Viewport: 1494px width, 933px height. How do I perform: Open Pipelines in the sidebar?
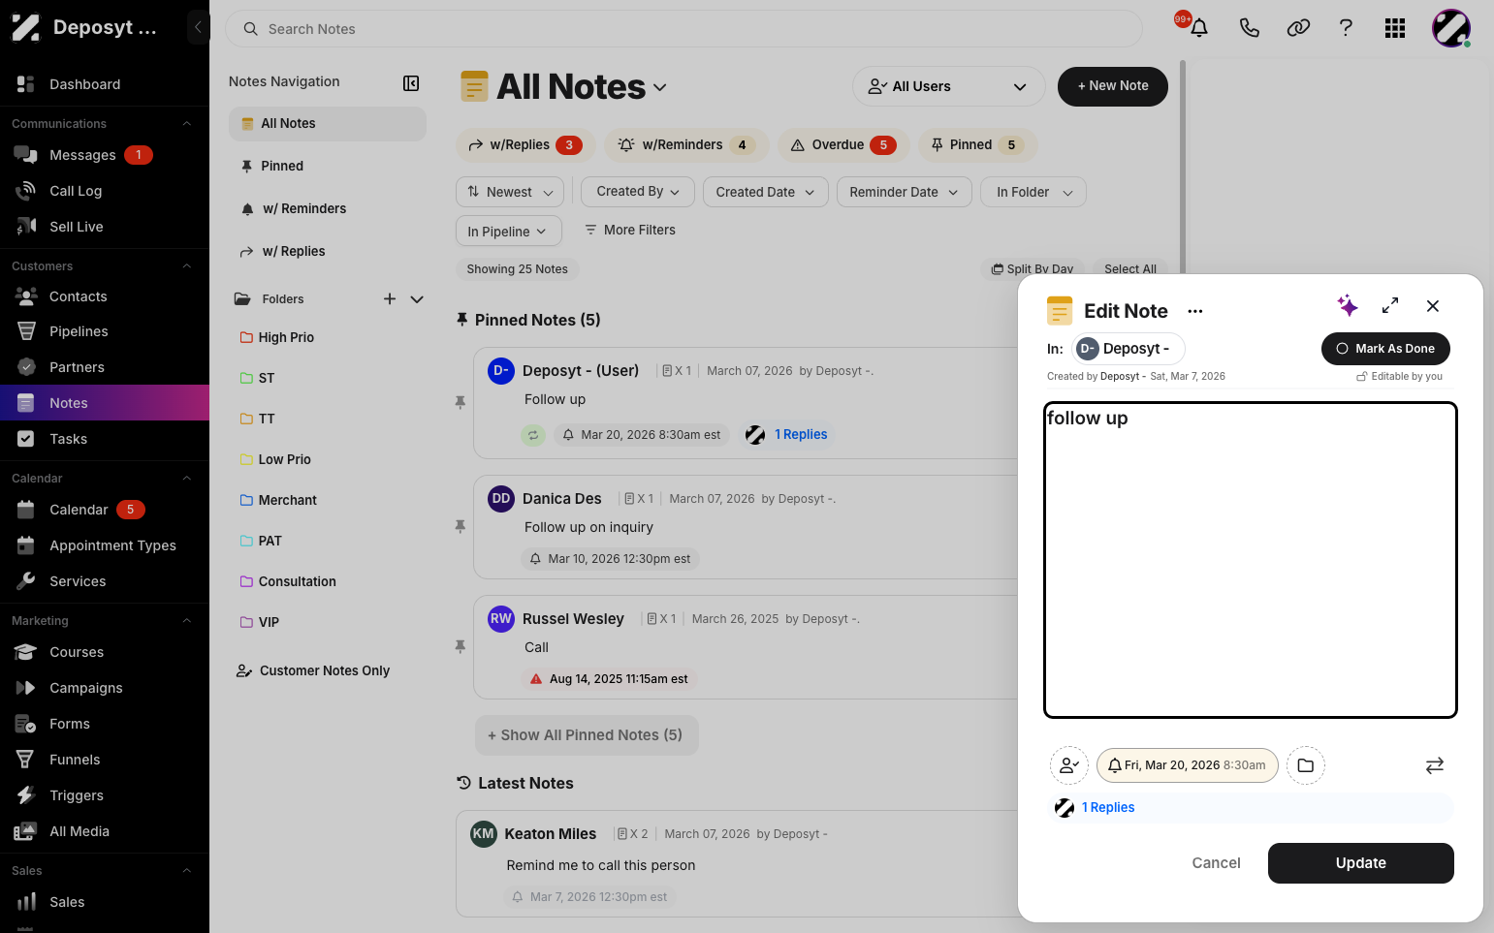pos(79,331)
